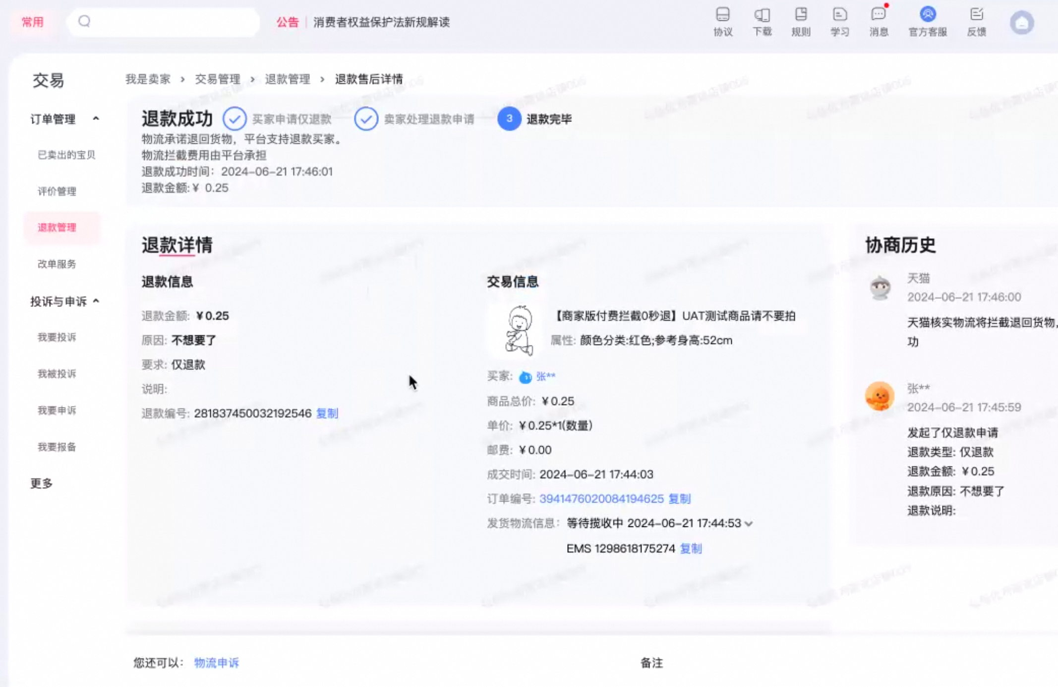Click the 规则 rules icon

[x=801, y=22]
